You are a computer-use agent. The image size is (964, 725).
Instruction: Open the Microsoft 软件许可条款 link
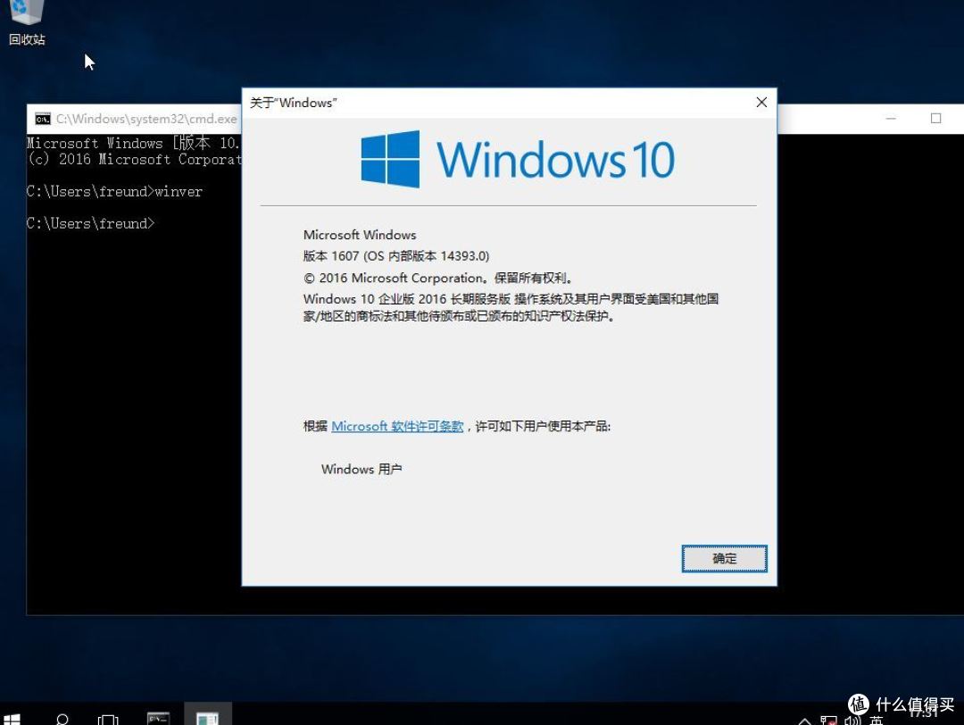[x=397, y=426]
